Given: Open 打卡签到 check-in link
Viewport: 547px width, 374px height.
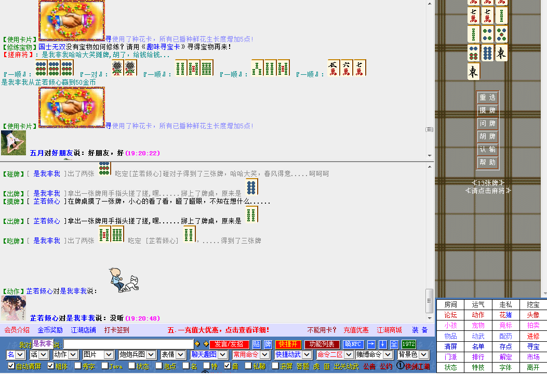Looking at the screenshot, I should tap(116, 330).
